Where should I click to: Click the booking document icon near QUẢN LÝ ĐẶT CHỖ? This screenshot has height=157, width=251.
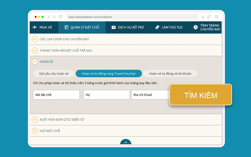66,27
